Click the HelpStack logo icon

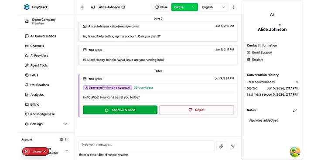coord(27,7)
